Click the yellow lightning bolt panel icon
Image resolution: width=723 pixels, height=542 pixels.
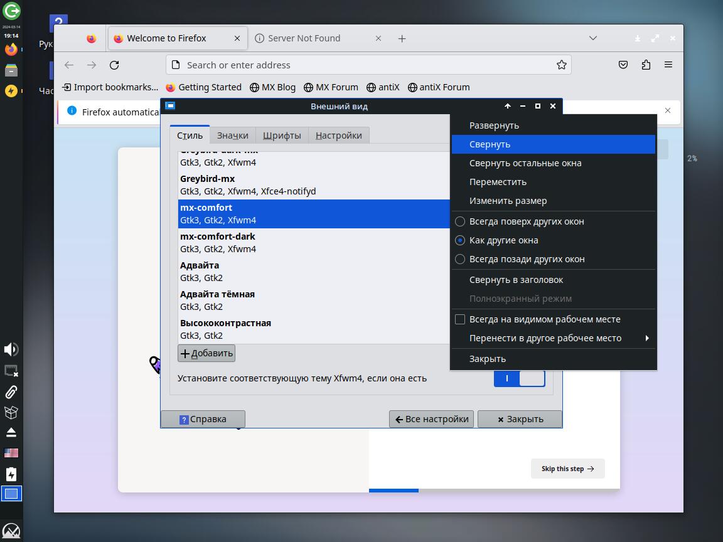point(11,91)
